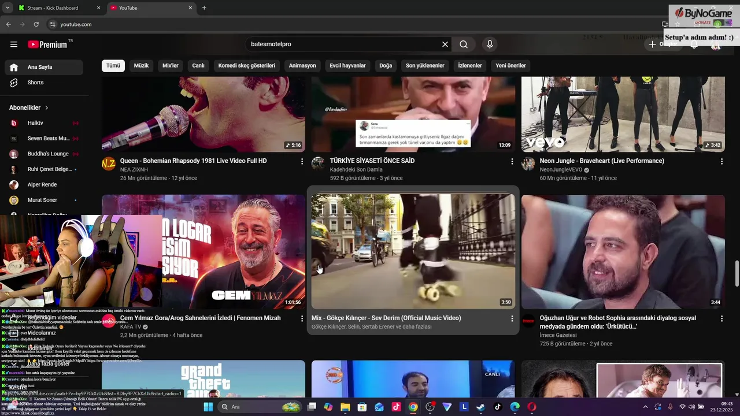The image size is (740, 416).
Task: Play Neon Jungle Braveheart thumbnail
Action: tap(623, 114)
